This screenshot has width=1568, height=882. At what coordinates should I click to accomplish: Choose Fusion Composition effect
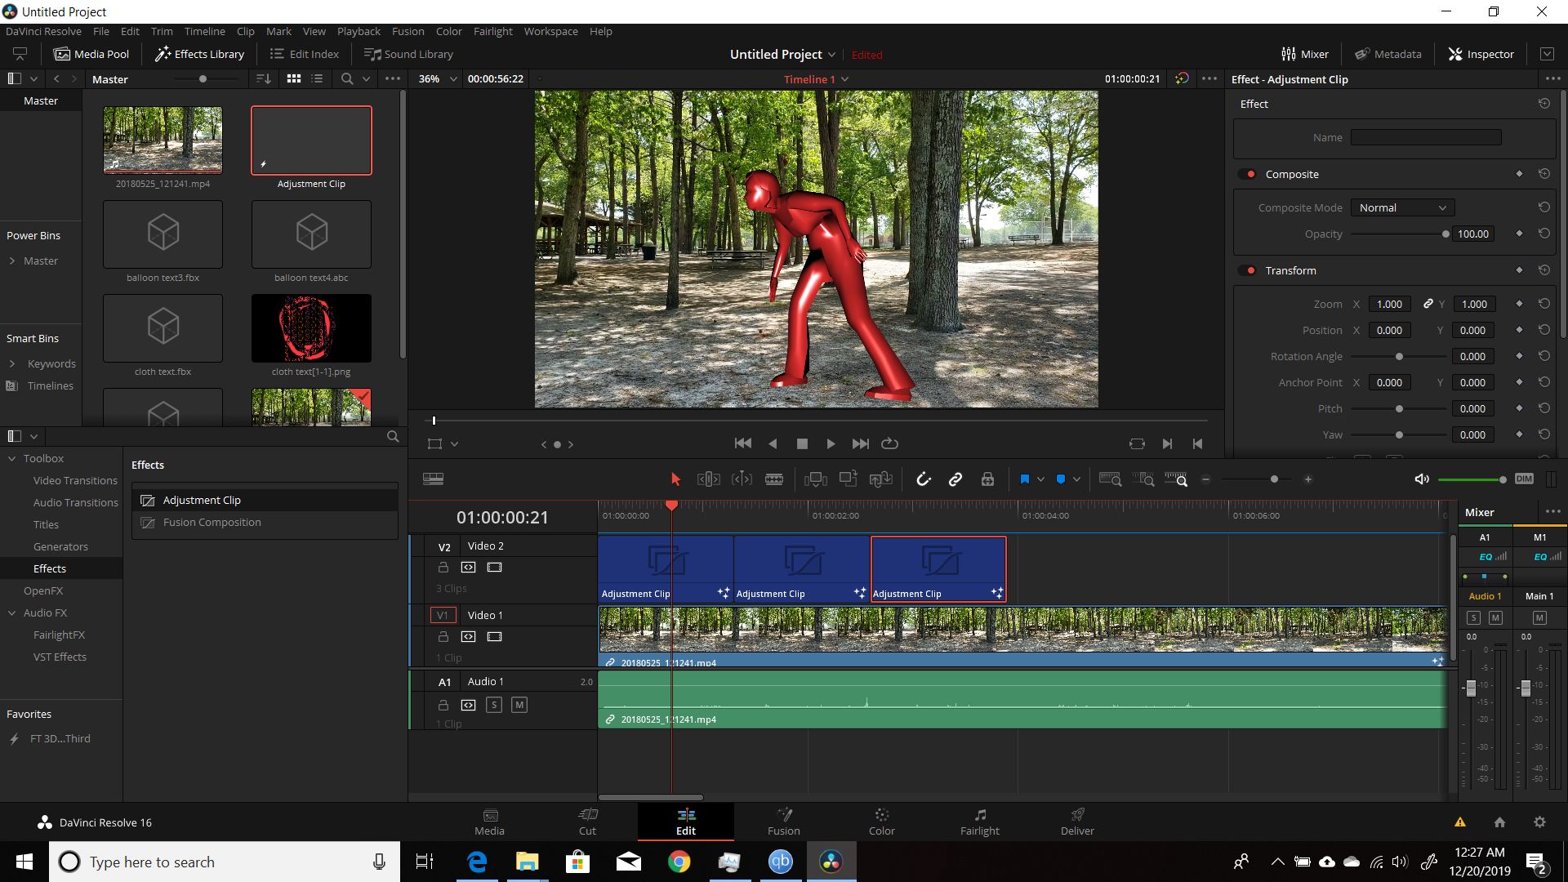point(265,523)
